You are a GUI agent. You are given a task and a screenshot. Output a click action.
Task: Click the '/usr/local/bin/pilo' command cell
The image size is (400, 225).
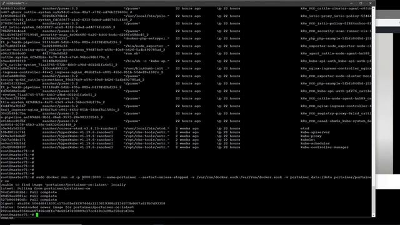click(146, 16)
